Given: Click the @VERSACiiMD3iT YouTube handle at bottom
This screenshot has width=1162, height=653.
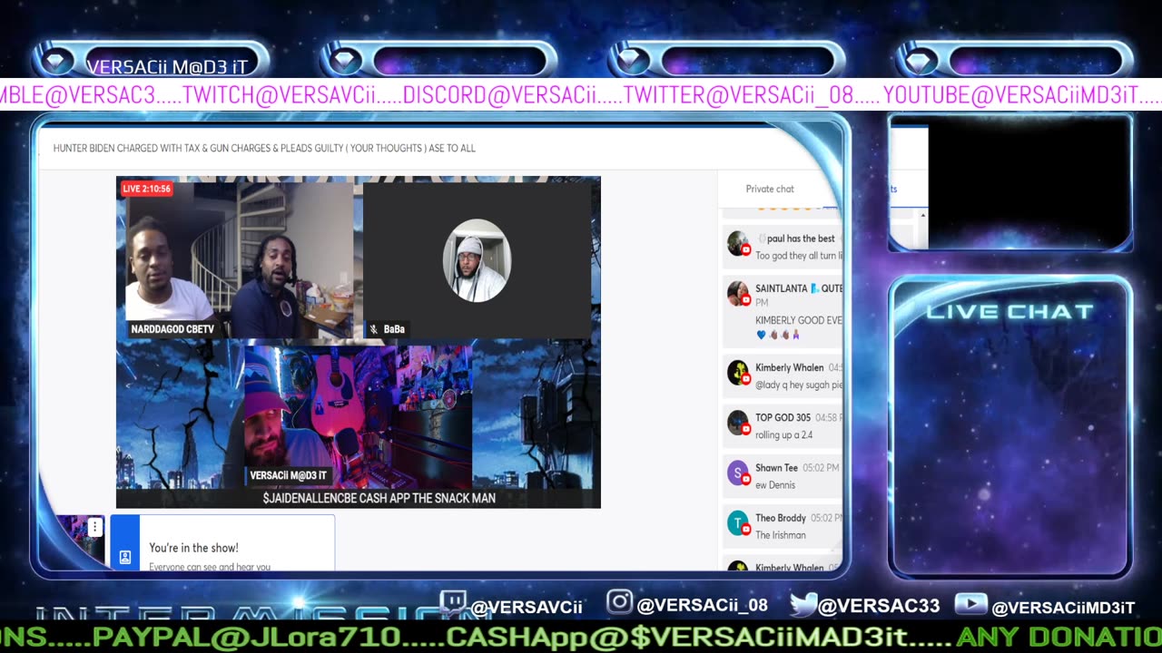Looking at the screenshot, I should pos(1063,608).
